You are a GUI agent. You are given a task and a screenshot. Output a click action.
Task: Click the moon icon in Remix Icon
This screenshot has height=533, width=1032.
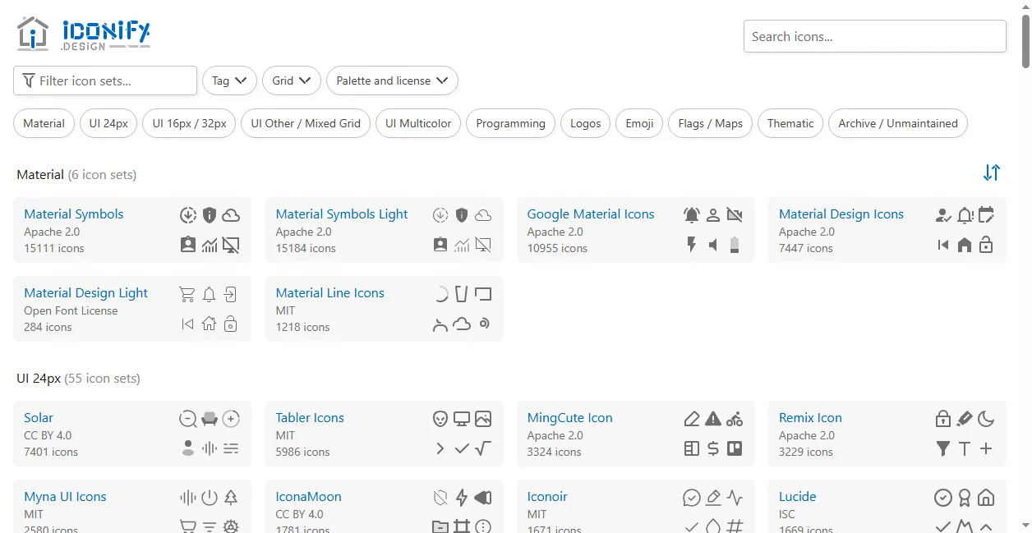[x=986, y=419]
